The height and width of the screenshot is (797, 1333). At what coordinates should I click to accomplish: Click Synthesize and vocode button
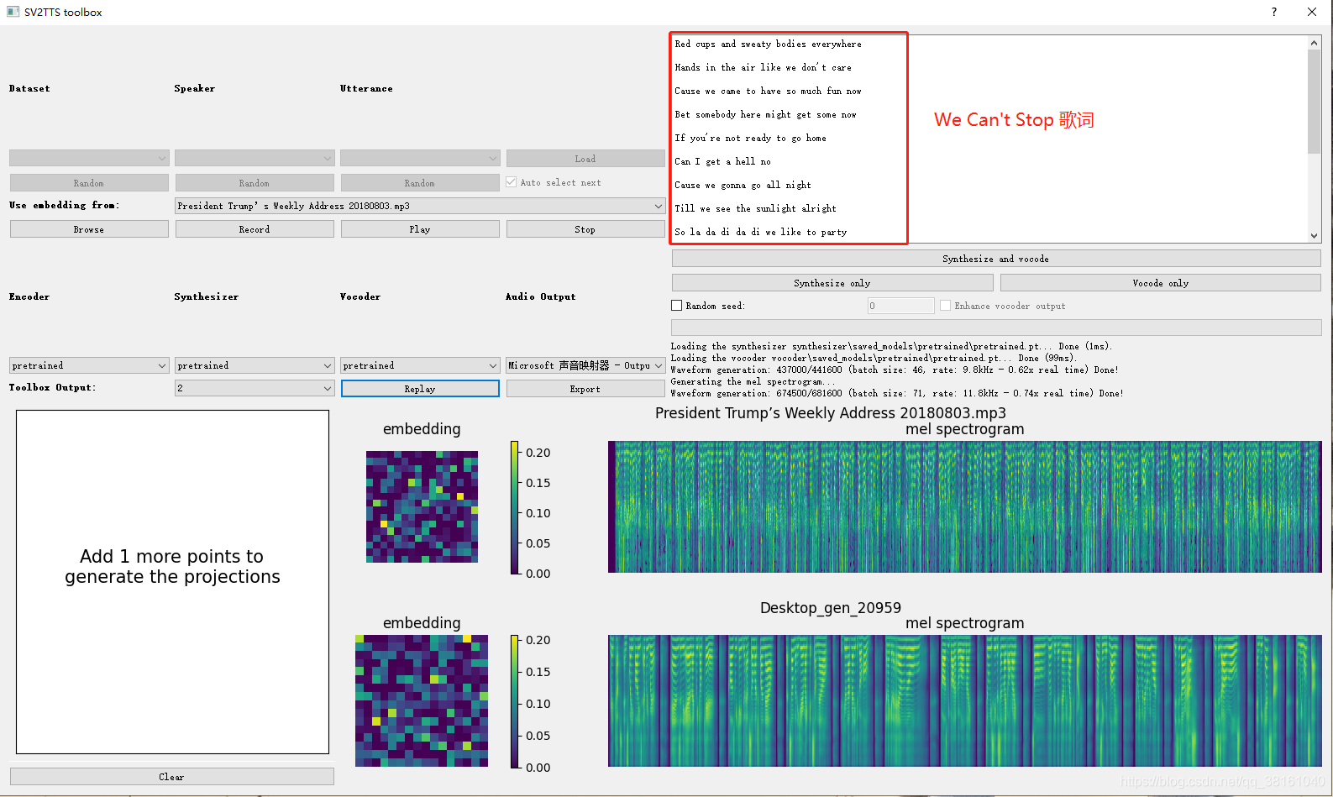click(x=996, y=259)
